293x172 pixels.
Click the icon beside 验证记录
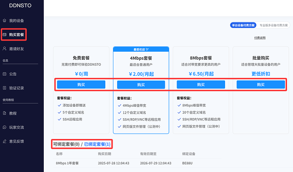[5, 88]
